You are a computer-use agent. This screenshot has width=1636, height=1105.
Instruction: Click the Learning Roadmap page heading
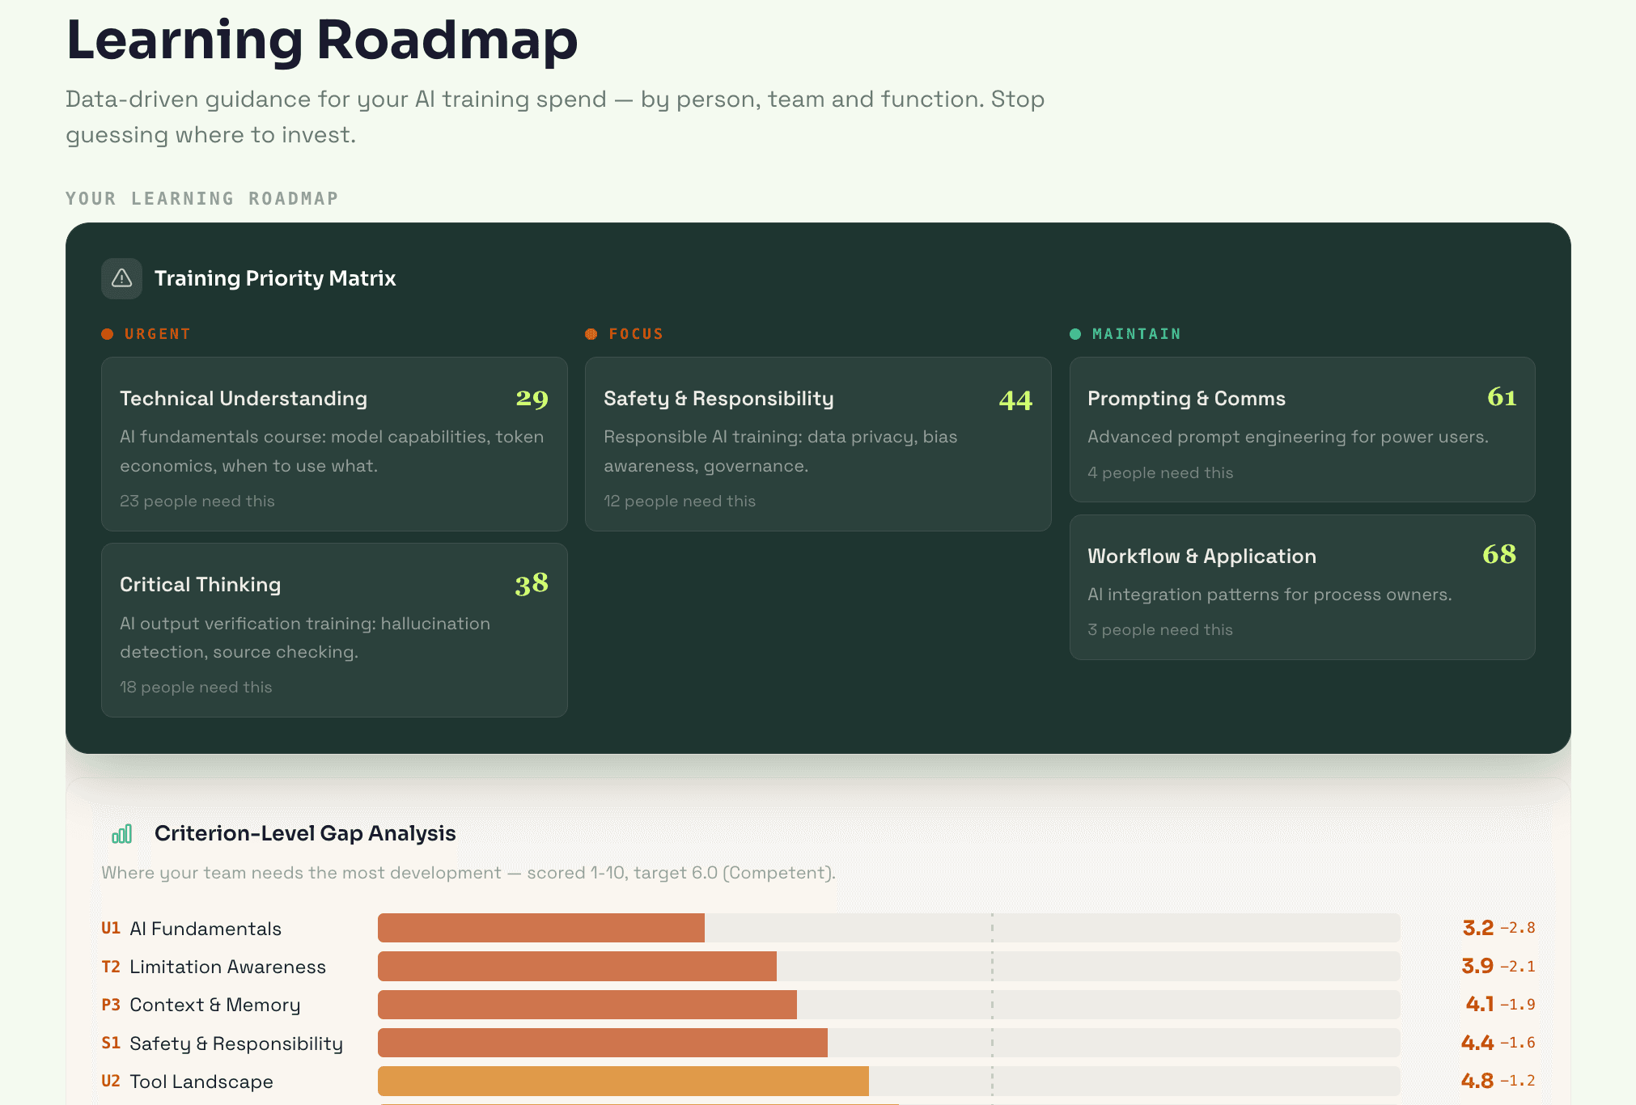322,40
